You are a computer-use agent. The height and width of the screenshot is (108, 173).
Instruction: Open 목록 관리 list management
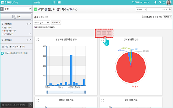click(x=157, y=17)
